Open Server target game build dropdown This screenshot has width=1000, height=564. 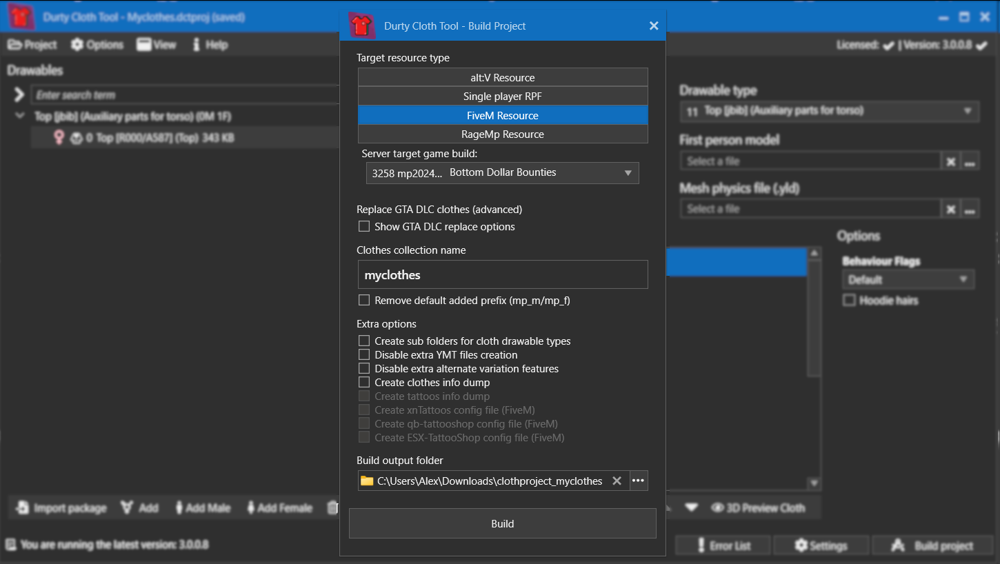pyautogui.click(x=502, y=173)
